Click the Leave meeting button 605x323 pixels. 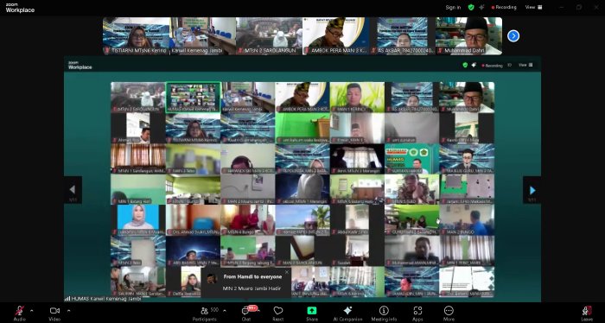point(587,313)
